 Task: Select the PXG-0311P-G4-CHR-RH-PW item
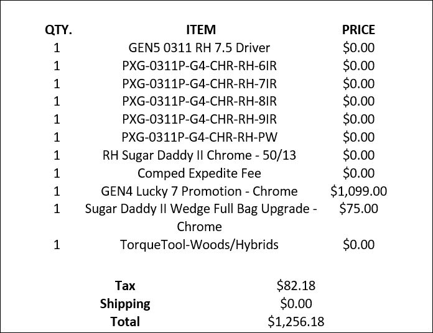coord(199,137)
